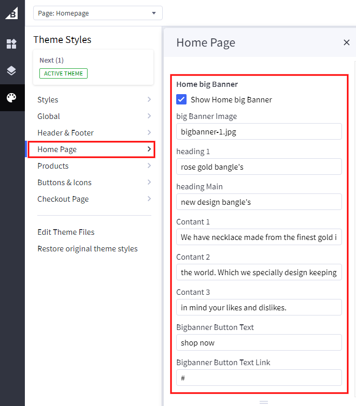
Task: Uncheck Show Home big Banner checkbox
Action: tap(181, 99)
